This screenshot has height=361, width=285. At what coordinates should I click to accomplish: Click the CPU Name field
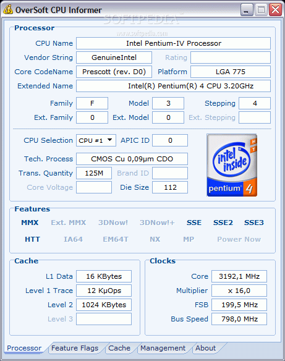[x=173, y=43]
